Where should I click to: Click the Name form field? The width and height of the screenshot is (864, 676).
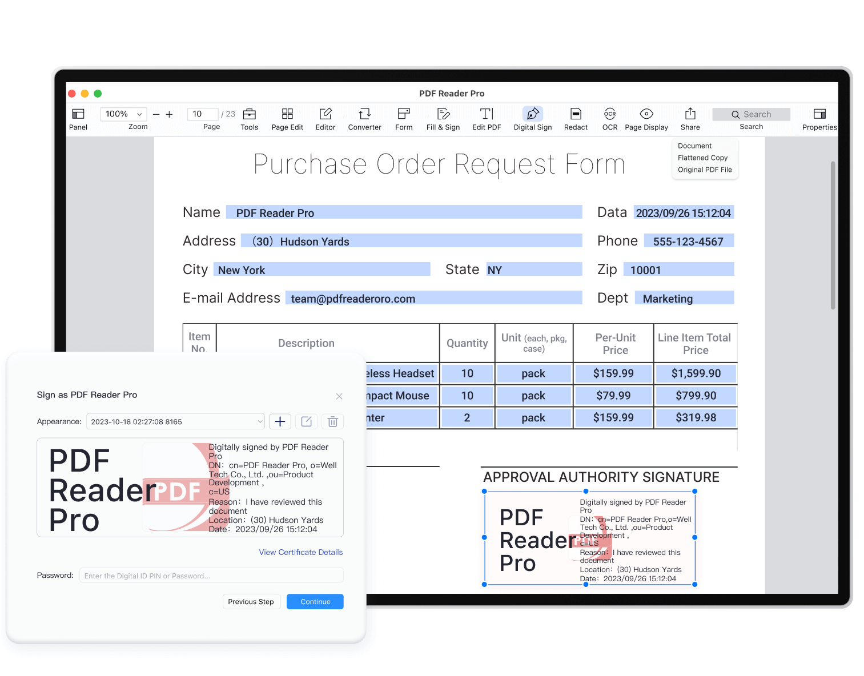pos(404,212)
